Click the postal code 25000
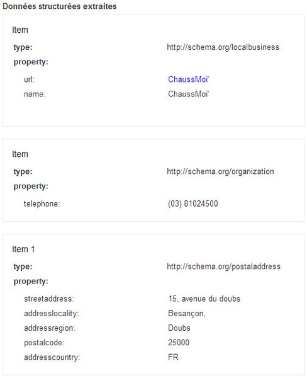Image resolution: width=307 pixels, height=378 pixels. (179, 343)
